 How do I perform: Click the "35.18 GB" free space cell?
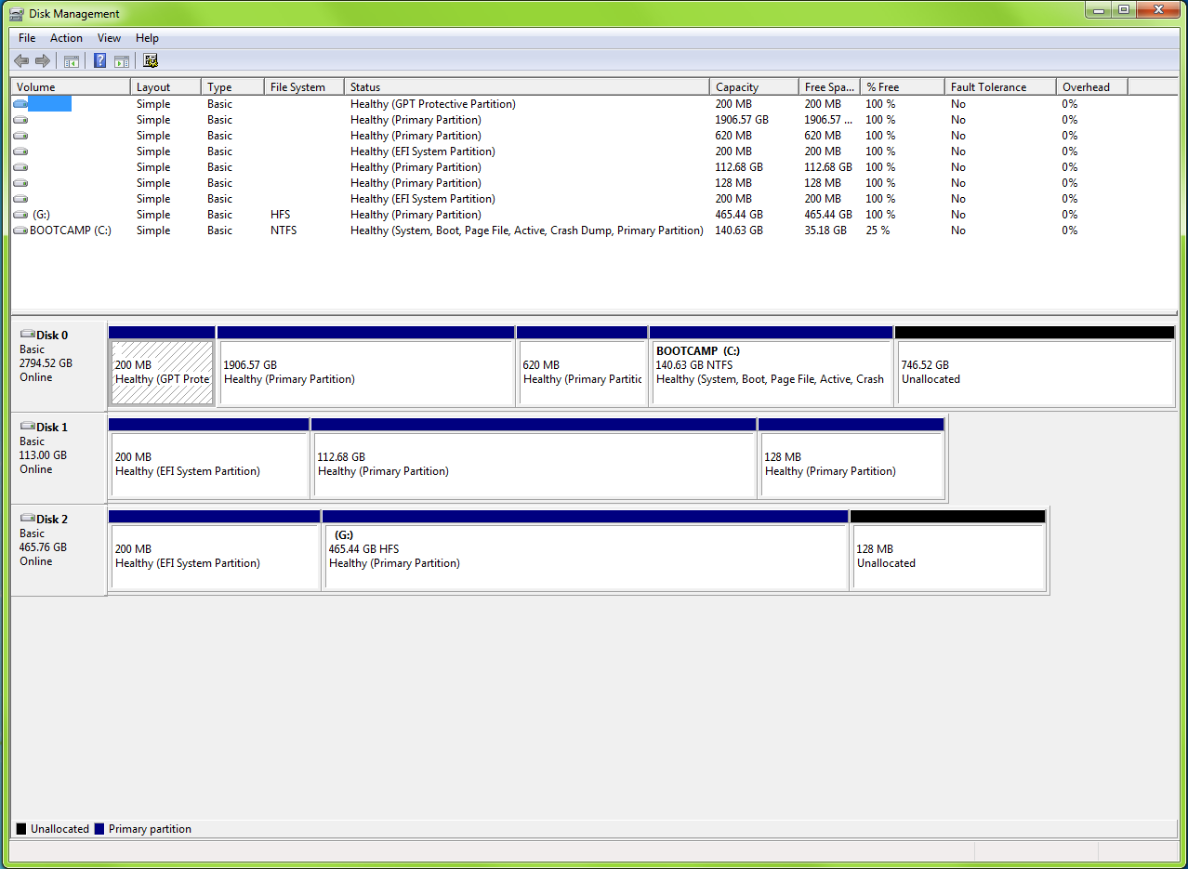coord(825,230)
